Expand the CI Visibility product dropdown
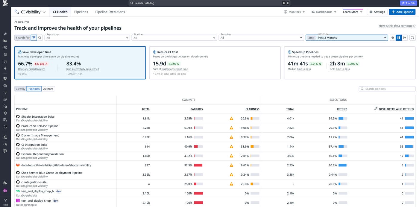The height and width of the screenshot is (207, 419). 30,12
